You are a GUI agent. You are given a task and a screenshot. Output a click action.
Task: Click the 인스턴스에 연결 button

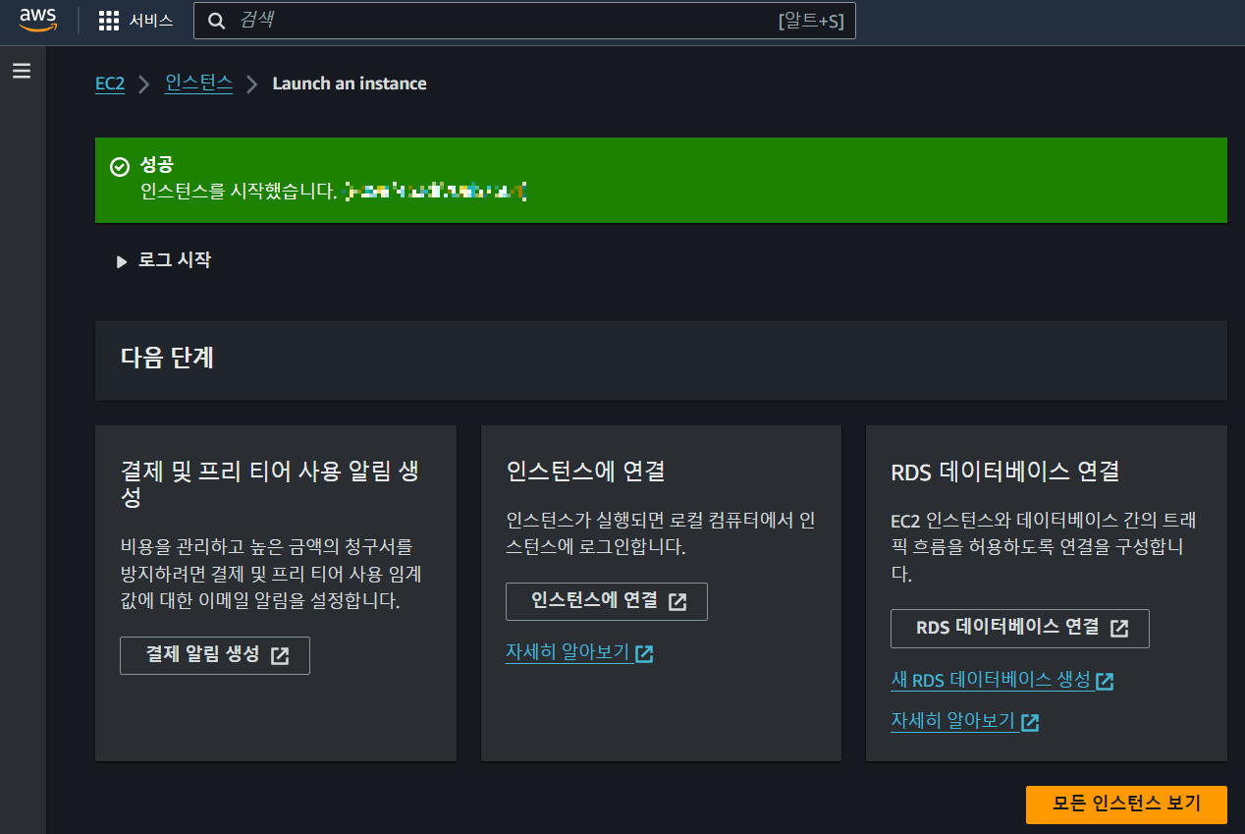(x=607, y=601)
